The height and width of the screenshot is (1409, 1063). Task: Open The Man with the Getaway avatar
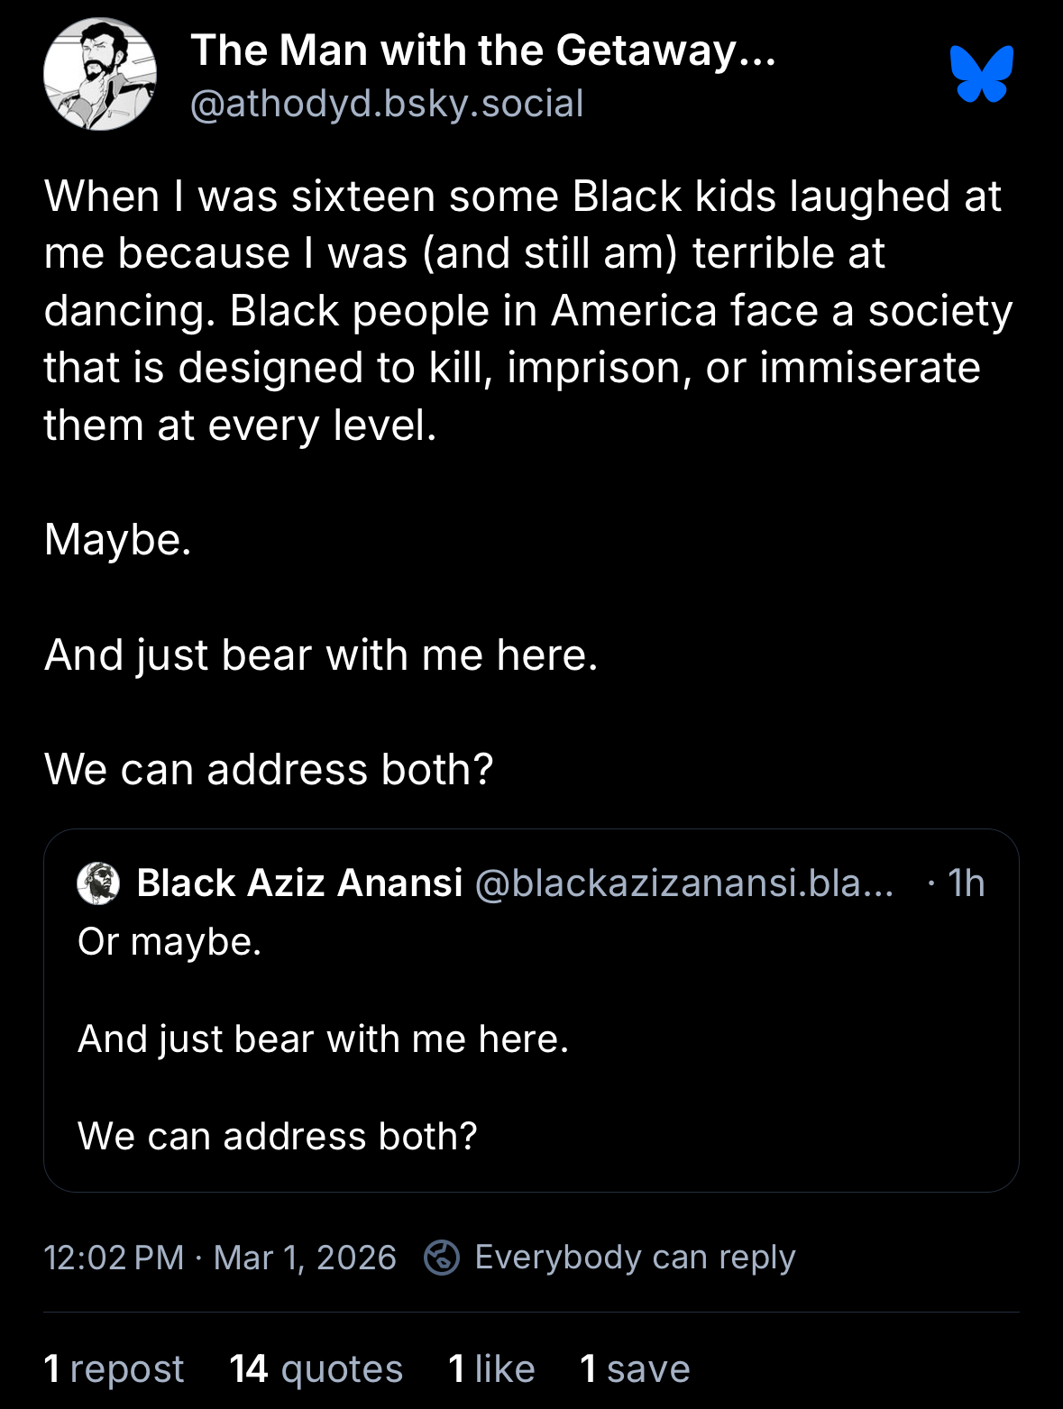[x=100, y=74]
